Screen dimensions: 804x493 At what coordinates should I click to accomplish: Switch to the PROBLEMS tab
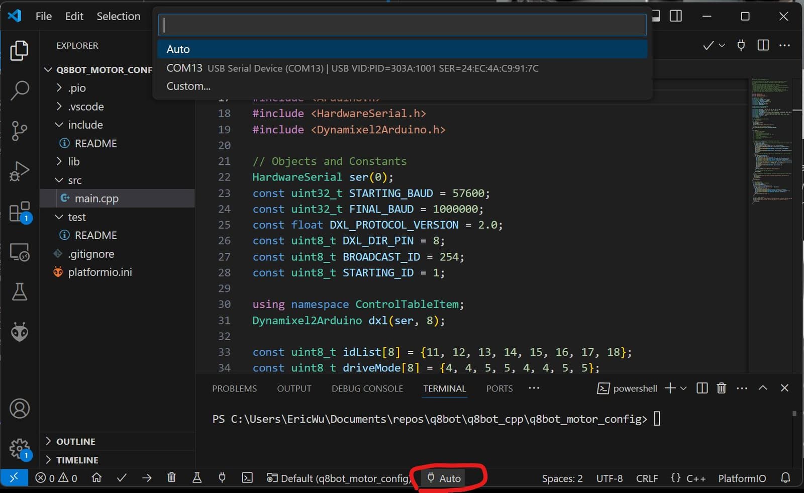coord(234,388)
